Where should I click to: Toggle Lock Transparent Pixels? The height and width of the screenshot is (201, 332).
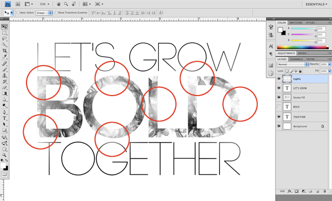point(287,71)
